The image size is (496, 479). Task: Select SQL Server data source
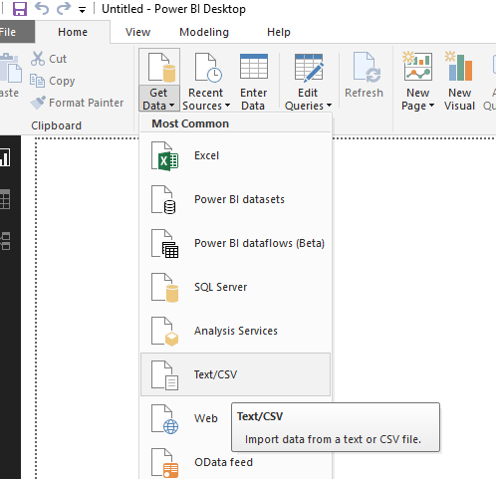pos(236,287)
